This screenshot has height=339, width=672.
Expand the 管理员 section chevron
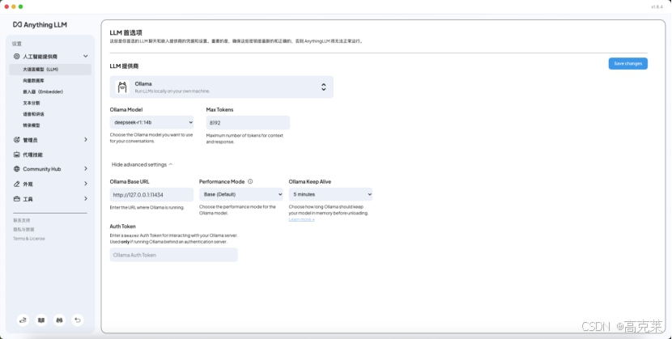pos(86,139)
